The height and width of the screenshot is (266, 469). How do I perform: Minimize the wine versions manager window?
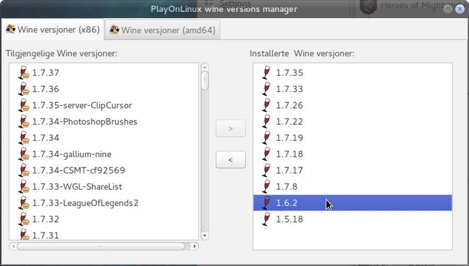(x=448, y=9)
